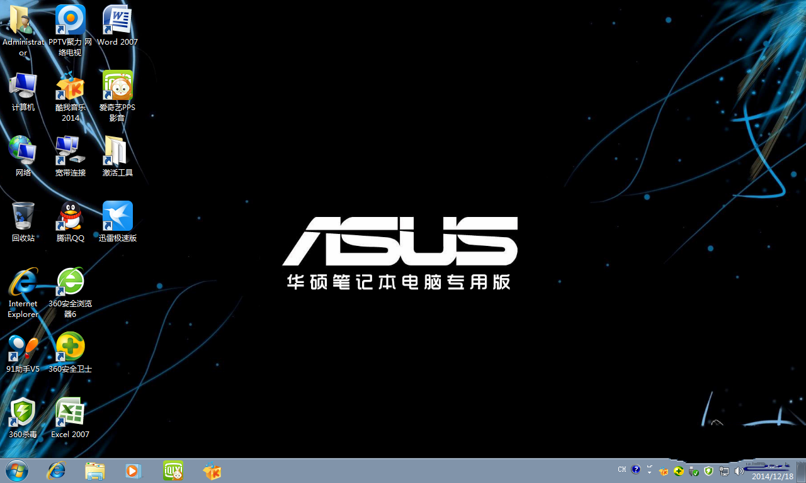Open the 360杀毒 desktop shortcut
The height and width of the screenshot is (483, 806).
point(23,418)
